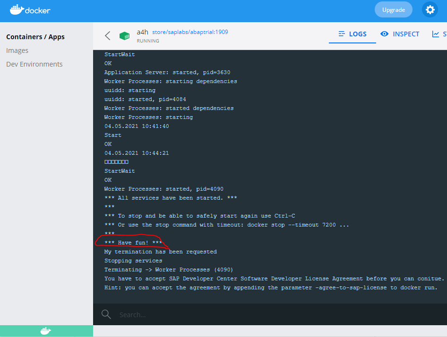Open Dev Environments in sidebar
Viewport: 447px width, 337px height.
click(x=34, y=64)
